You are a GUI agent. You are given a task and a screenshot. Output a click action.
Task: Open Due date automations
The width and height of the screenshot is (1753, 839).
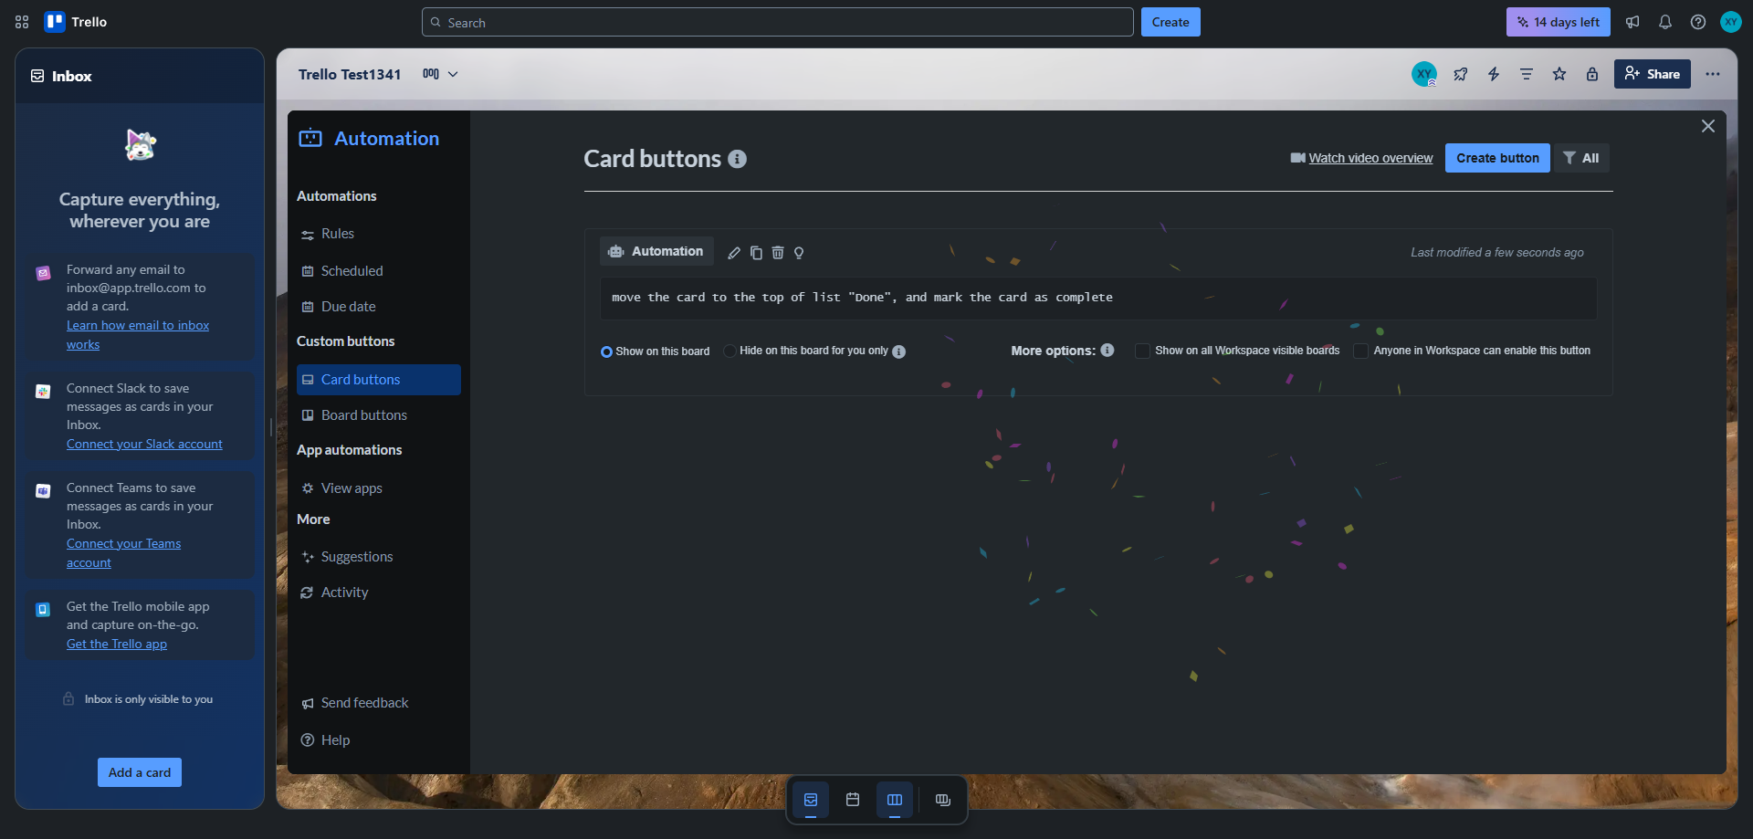[x=378, y=307]
